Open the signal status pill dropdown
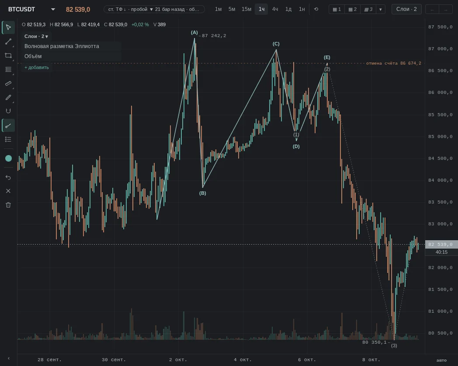This screenshot has width=458, height=366. coord(154,9)
